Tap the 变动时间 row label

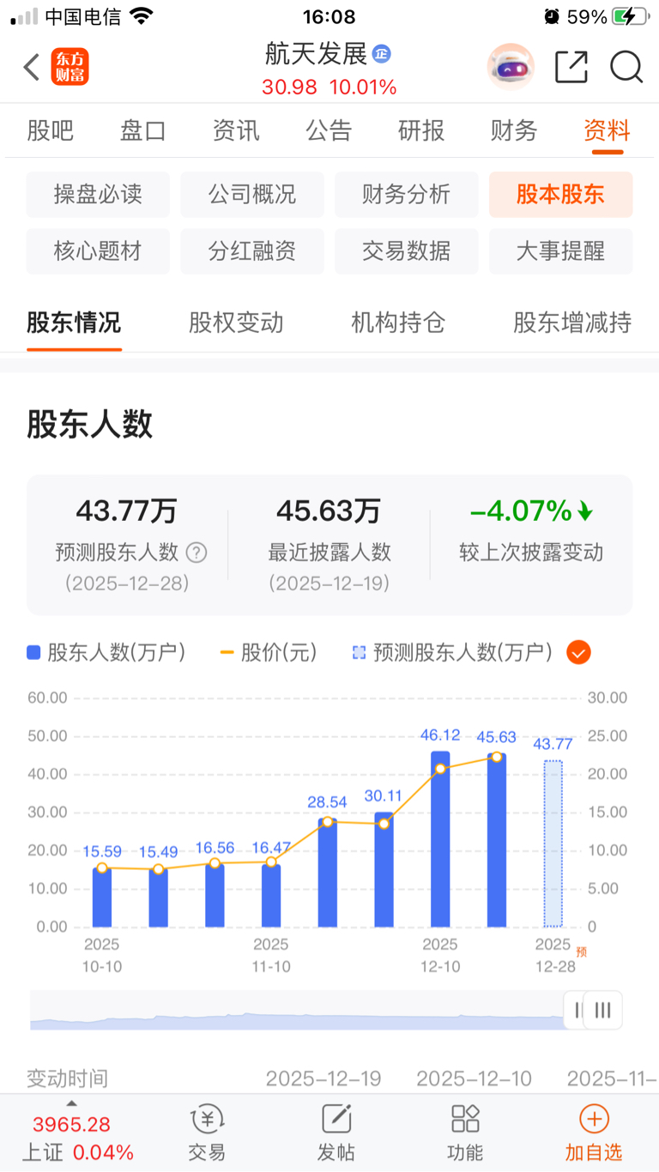(68, 1078)
